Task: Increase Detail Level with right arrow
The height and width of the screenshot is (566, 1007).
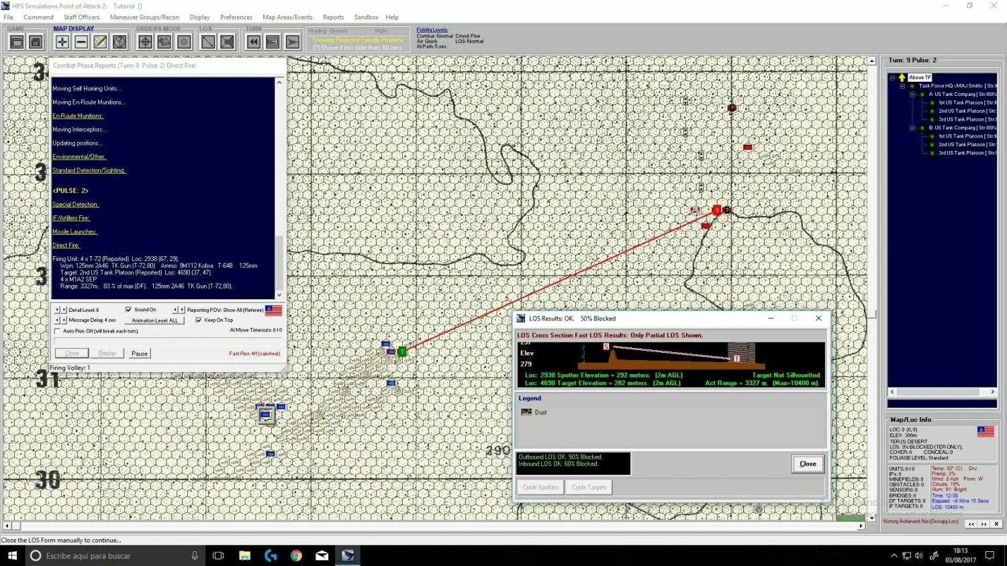Action: [64, 310]
